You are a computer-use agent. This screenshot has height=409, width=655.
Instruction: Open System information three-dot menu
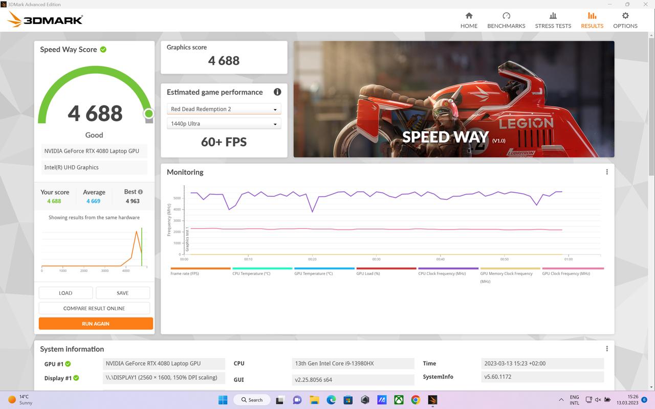pos(607,349)
